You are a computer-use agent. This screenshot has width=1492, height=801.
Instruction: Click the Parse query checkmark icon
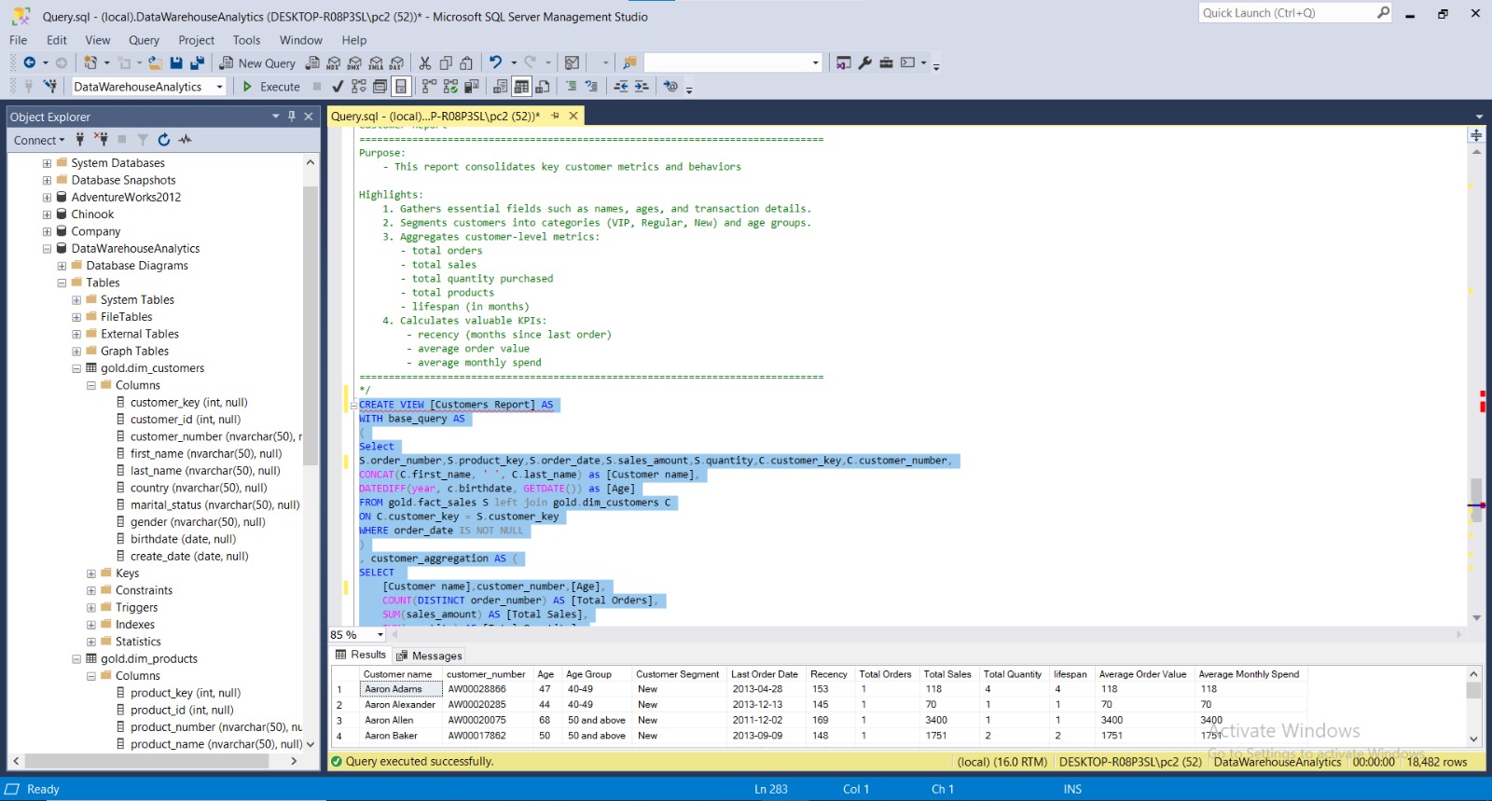tap(338, 87)
